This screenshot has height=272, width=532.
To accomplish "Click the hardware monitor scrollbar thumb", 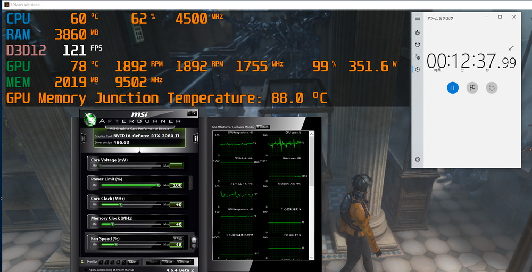I will pos(312,160).
